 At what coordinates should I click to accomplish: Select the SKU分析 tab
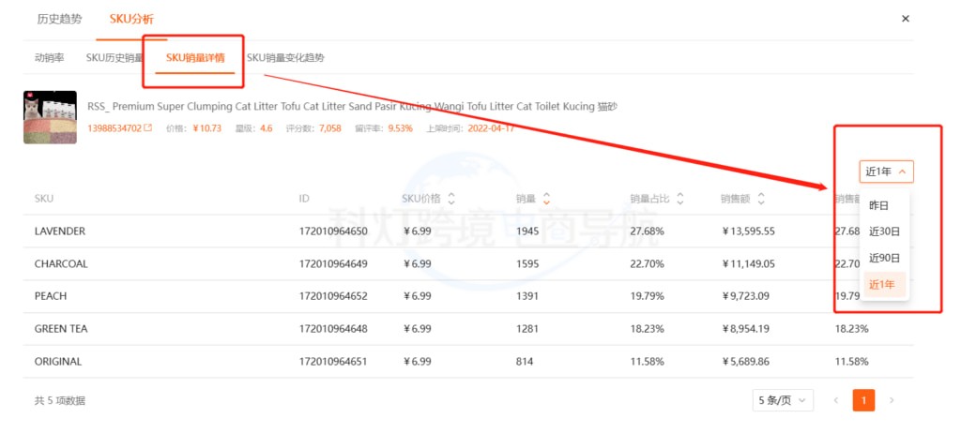[131, 19]
